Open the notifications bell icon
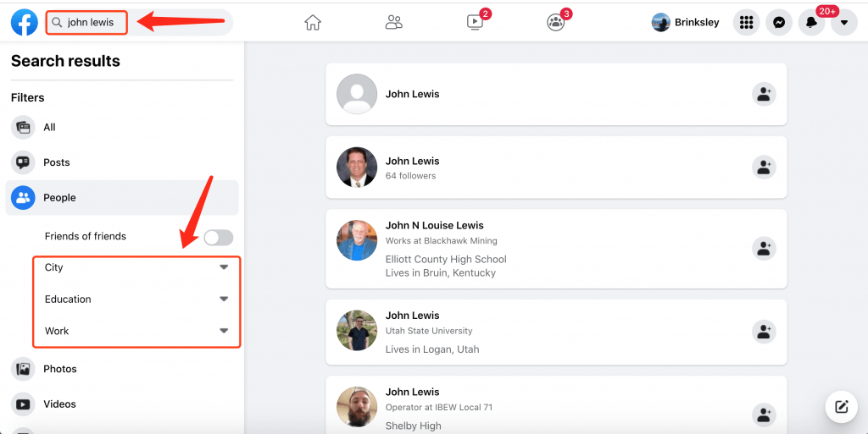The height and width of the screenshot is (434, 868). (x=811, y=23)
